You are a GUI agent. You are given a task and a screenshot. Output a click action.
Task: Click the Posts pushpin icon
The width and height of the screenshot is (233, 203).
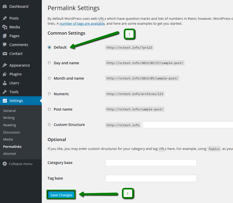click(5, 18)
